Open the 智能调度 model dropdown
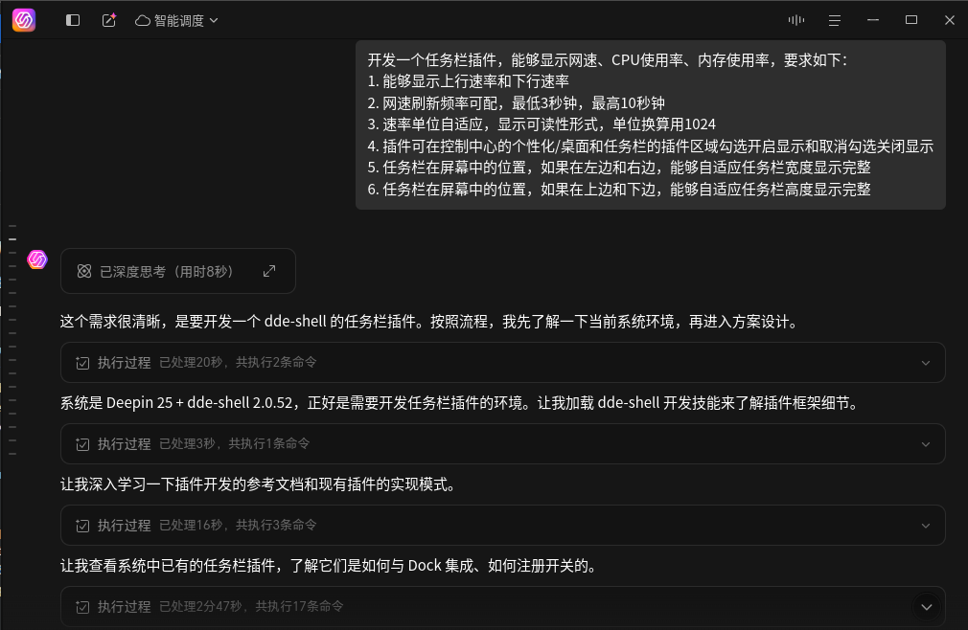The image size is (968, 630). (x=176, y=20)
